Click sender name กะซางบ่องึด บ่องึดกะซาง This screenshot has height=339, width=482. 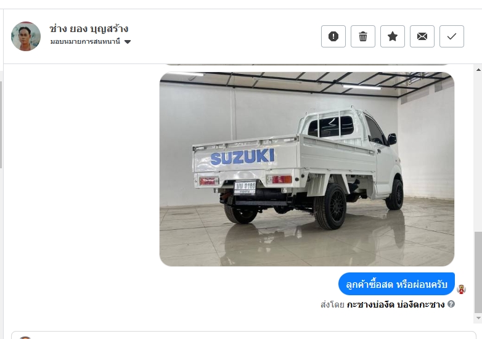[396, 304]
